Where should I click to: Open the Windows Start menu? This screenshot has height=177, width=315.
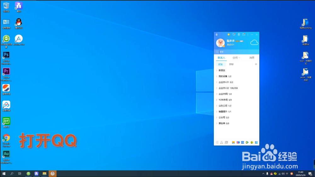pos(4,174)
